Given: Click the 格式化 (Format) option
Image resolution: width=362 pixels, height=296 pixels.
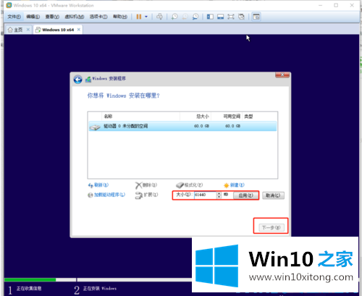Looking at the screenshot, I should [x=190, y=185].
